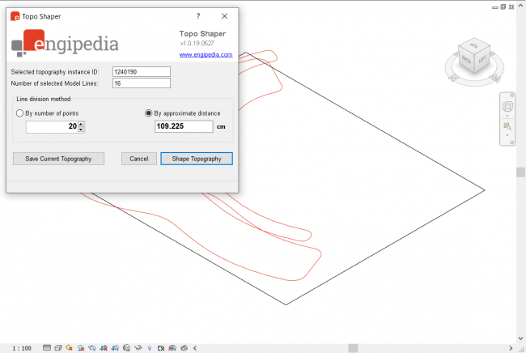The height and width of the screenshot is (353, 526).
Task: Click the approximate distance input field
Action: (x=184, y=127)
